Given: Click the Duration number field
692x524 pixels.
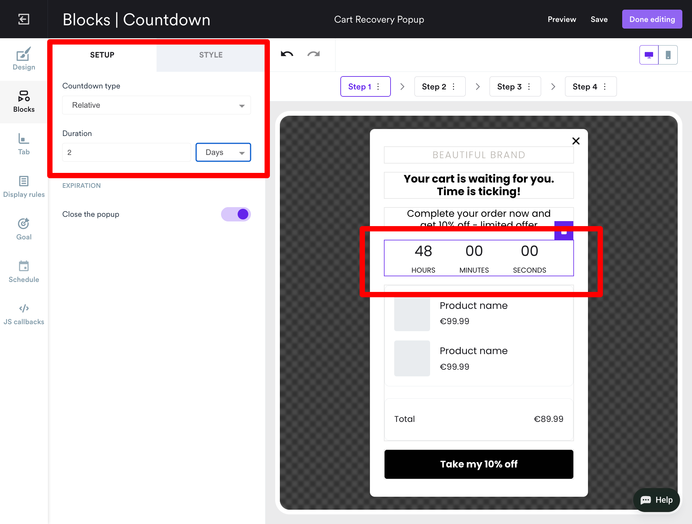Looking at the screenshot, I should click(x=126, y=153).
